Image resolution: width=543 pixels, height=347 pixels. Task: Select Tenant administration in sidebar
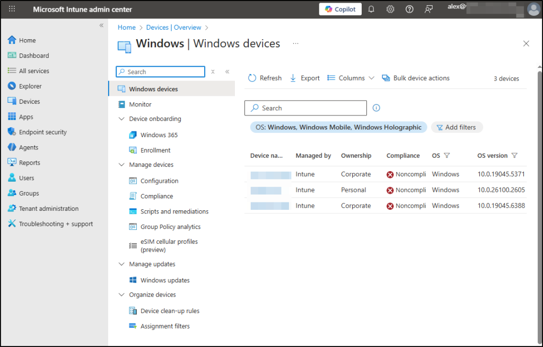48,209
